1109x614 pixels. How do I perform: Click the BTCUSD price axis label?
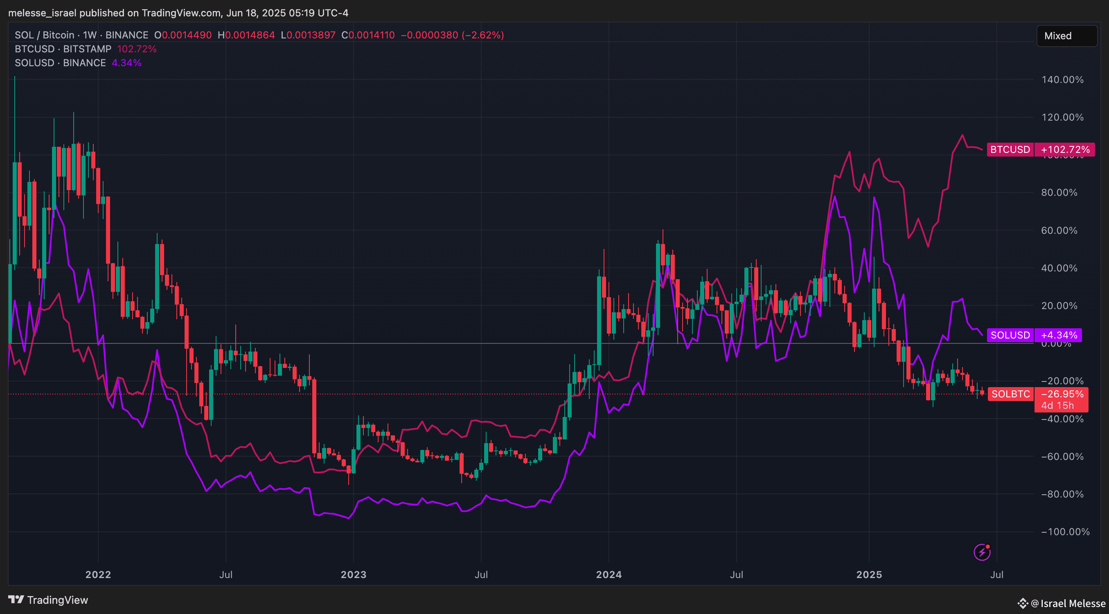1010,150
